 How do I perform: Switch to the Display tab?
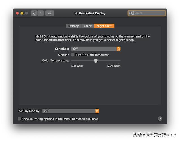pyautogui.click(x=73, y=26)
